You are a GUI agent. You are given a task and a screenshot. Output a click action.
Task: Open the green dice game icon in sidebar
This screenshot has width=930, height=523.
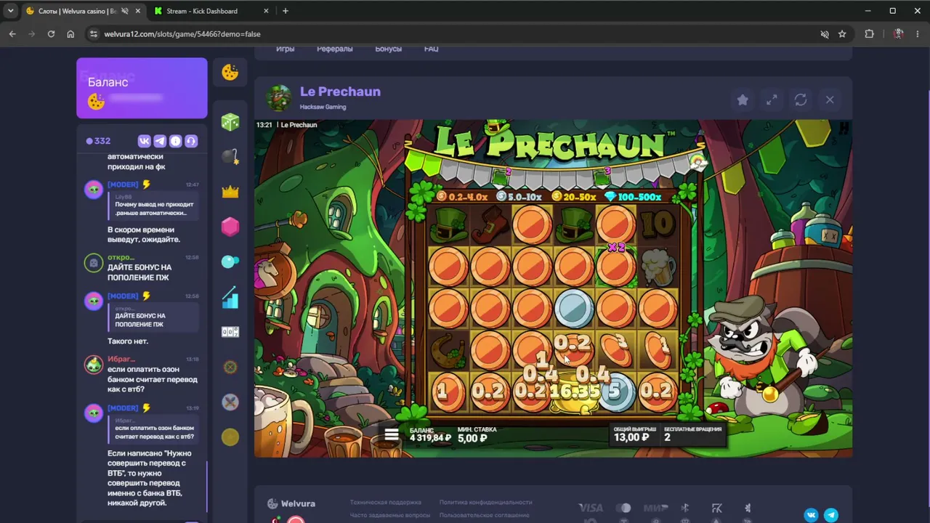click(x=230, y=122)
